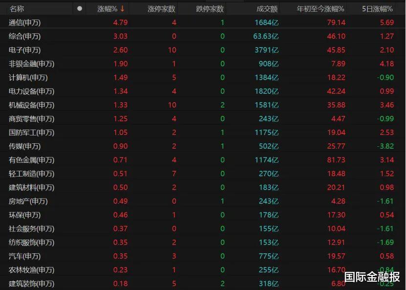
Task: Select the 纺织服饰(申万) row name
Action: click(x=31, y=242)
